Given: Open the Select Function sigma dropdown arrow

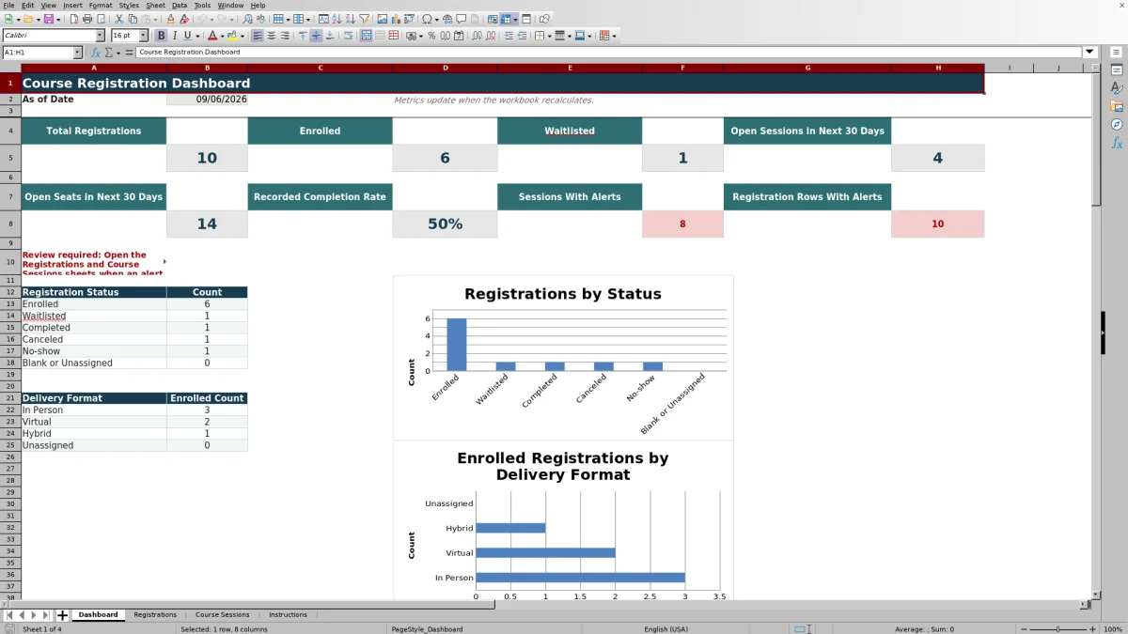Looking at the screenshot, I should pos(117,53).
